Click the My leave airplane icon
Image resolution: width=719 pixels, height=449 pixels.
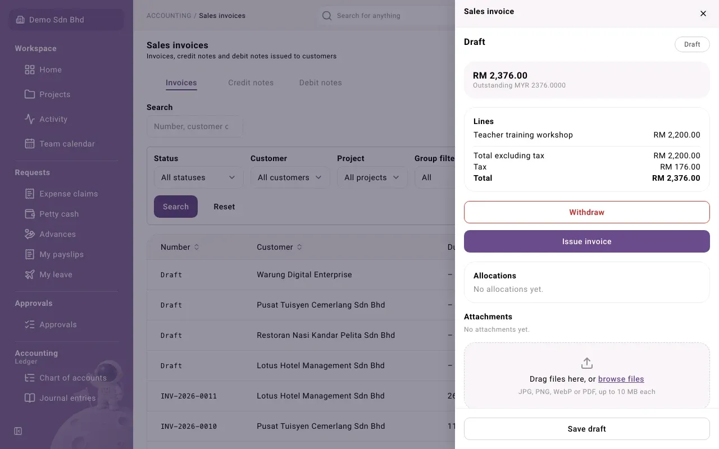click(x=30, y=274)
